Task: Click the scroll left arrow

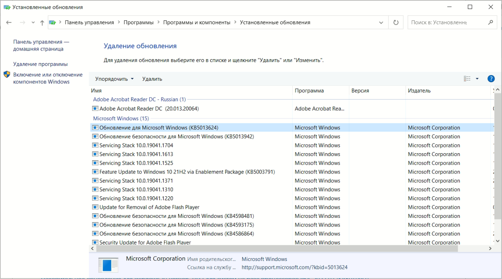Action: click(93, 249)
